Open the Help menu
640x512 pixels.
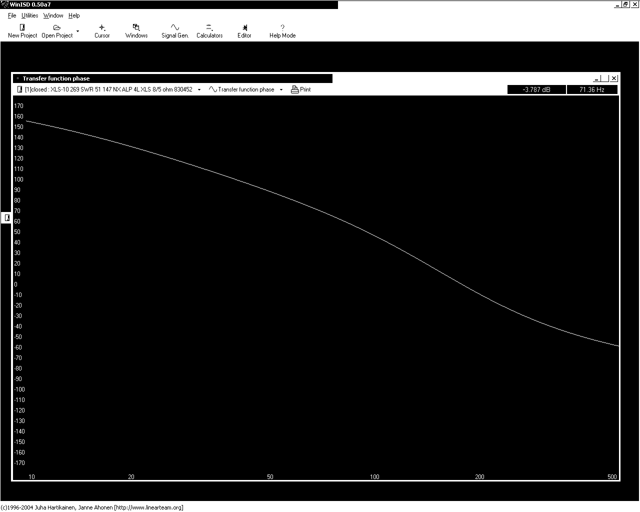[74, 15]
